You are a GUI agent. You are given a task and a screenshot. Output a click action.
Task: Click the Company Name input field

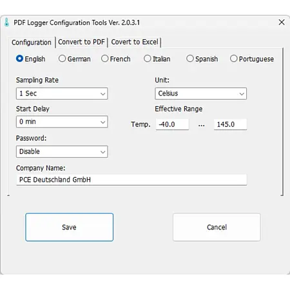(131, 180)
